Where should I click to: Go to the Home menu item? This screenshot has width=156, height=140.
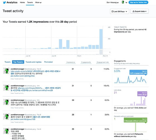(x=22, y=3)
